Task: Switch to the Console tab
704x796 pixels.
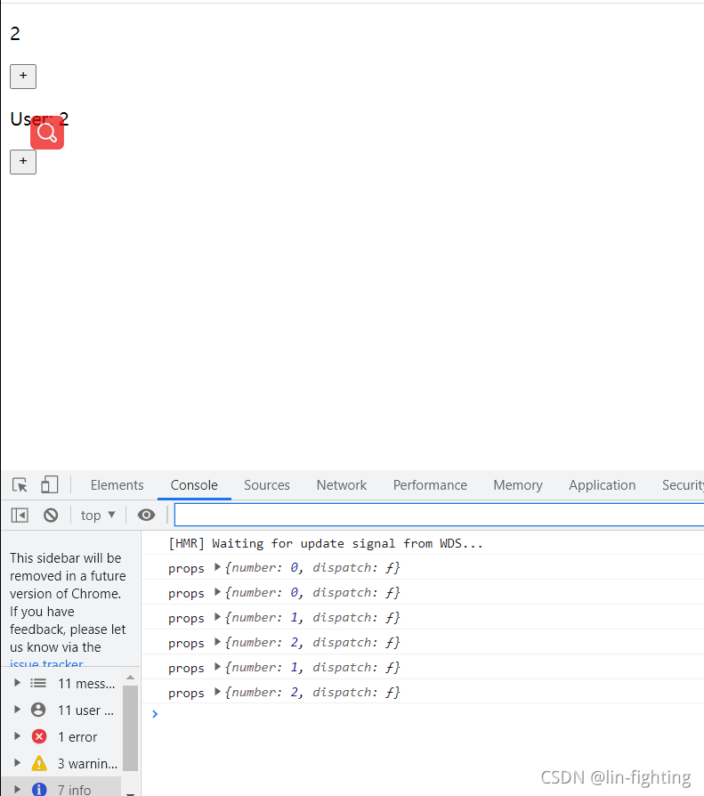Action: (x=194, y=484)
